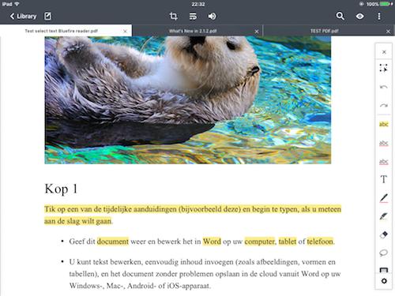The image size is (395, 296).
Task: Check the battery indicator in status bar
Action: 386,4
